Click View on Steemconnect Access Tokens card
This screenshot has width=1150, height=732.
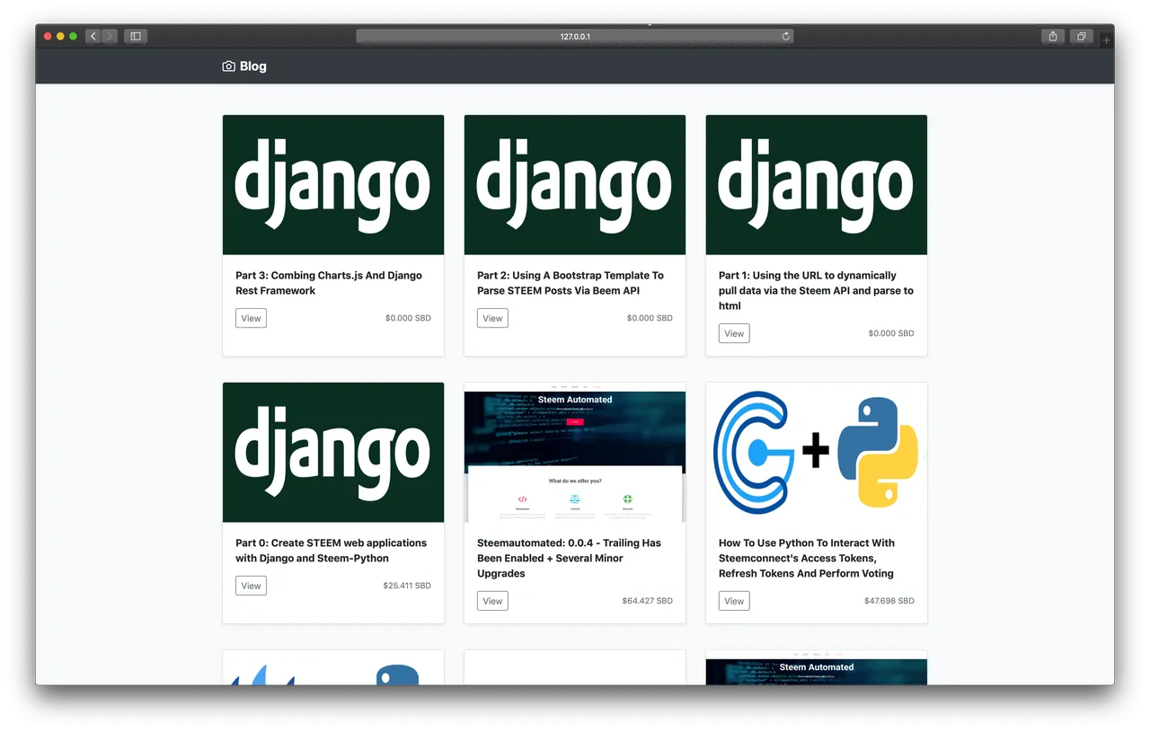[x=734, y=601]
